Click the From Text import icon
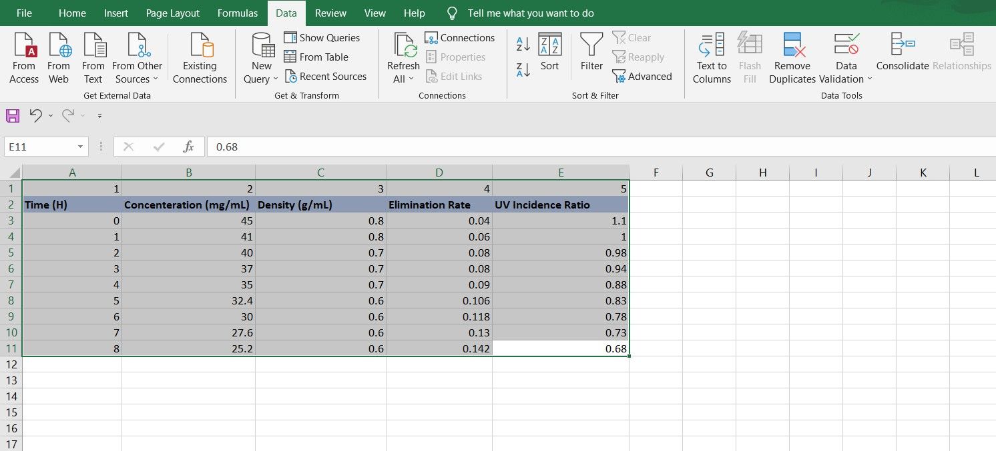Image resolution: width=996 pixels, height=451 pixels. point(93,46)
